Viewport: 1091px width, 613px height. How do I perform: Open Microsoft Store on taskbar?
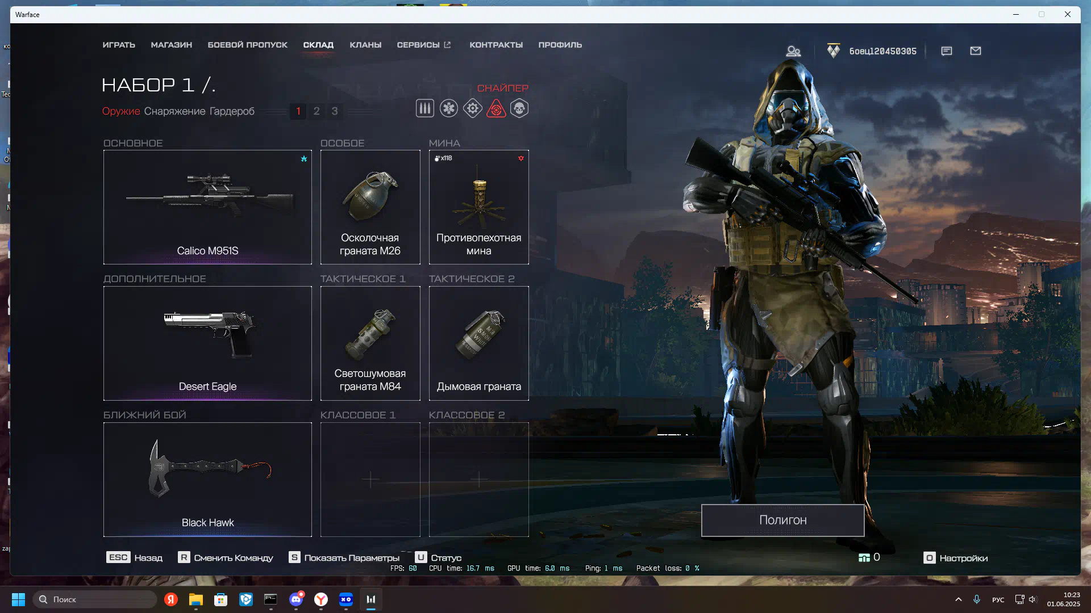click(x=221, y=599)
